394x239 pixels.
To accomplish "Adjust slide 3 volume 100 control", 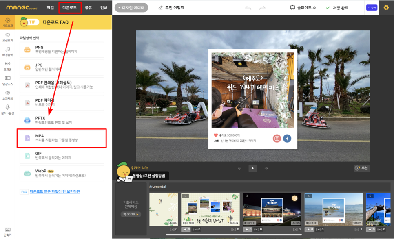I will click(250, 223).
